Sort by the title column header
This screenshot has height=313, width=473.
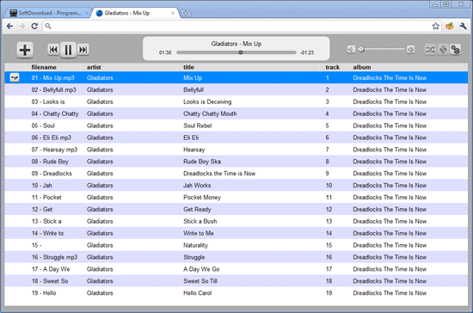pyautogui.click(x=189, y=67)
